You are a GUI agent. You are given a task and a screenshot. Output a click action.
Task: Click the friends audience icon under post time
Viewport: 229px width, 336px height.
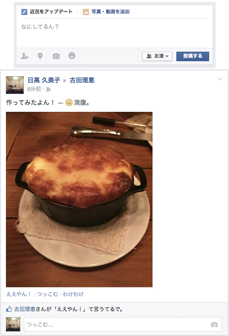(x=48, y=89)
